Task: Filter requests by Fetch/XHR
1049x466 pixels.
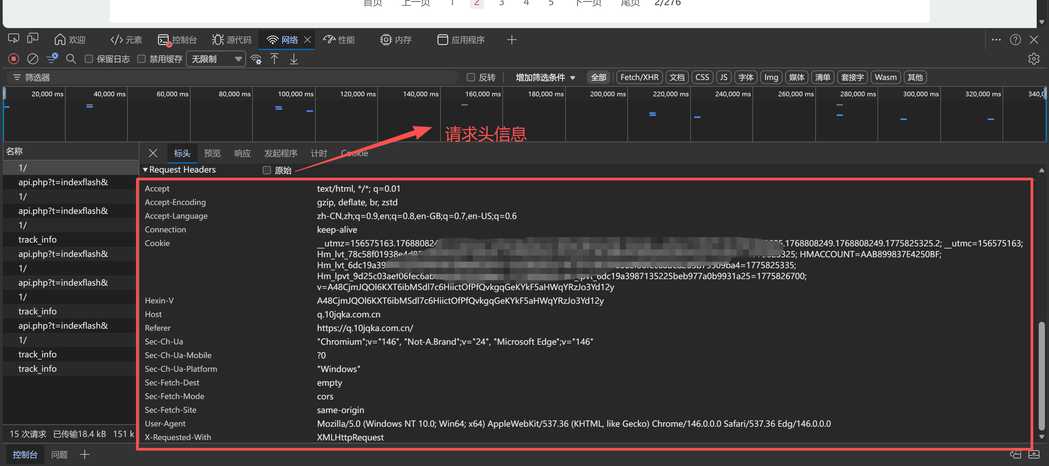Action: (639, 77)
